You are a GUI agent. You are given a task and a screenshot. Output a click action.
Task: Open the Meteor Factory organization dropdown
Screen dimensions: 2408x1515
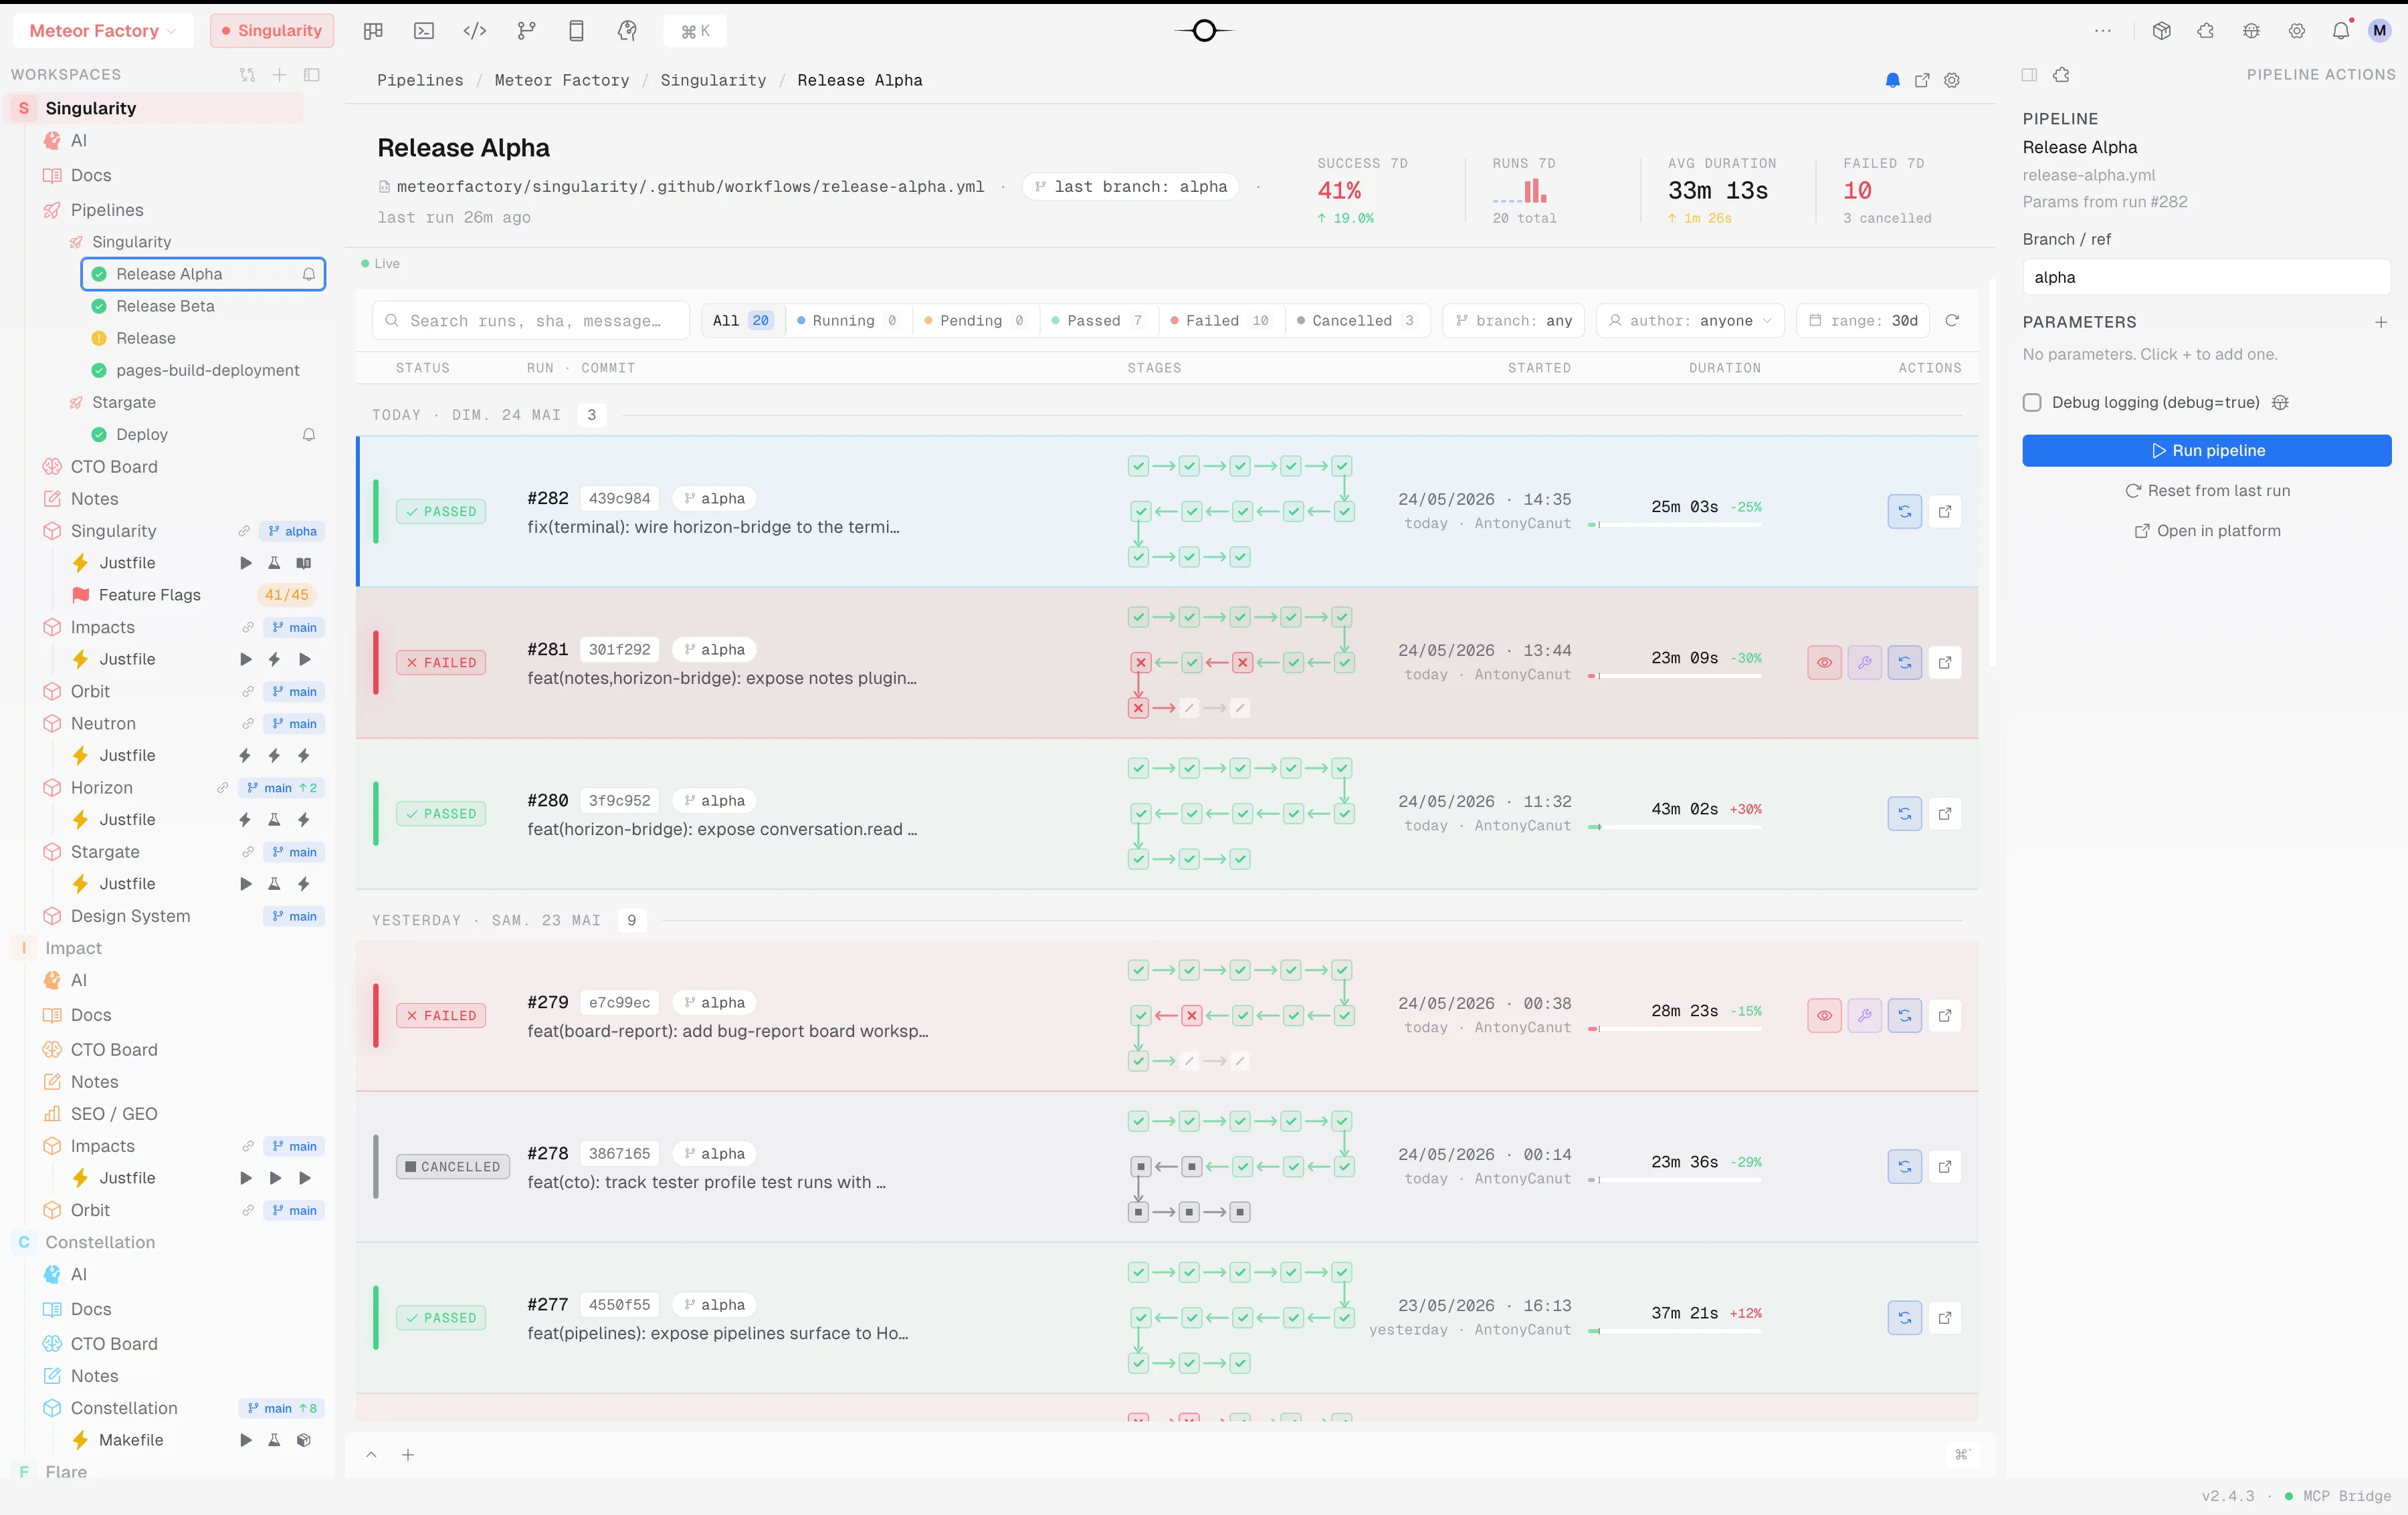point(102,31)
